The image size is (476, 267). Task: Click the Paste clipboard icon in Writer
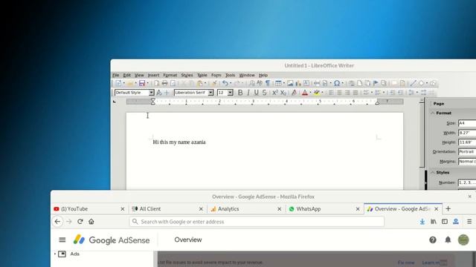(x=200, y=83)
